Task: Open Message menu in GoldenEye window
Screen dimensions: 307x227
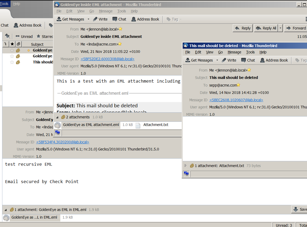Action: [106, 11]
